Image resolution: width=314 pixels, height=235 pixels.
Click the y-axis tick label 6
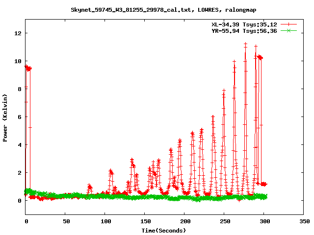[x=20, y=117]
